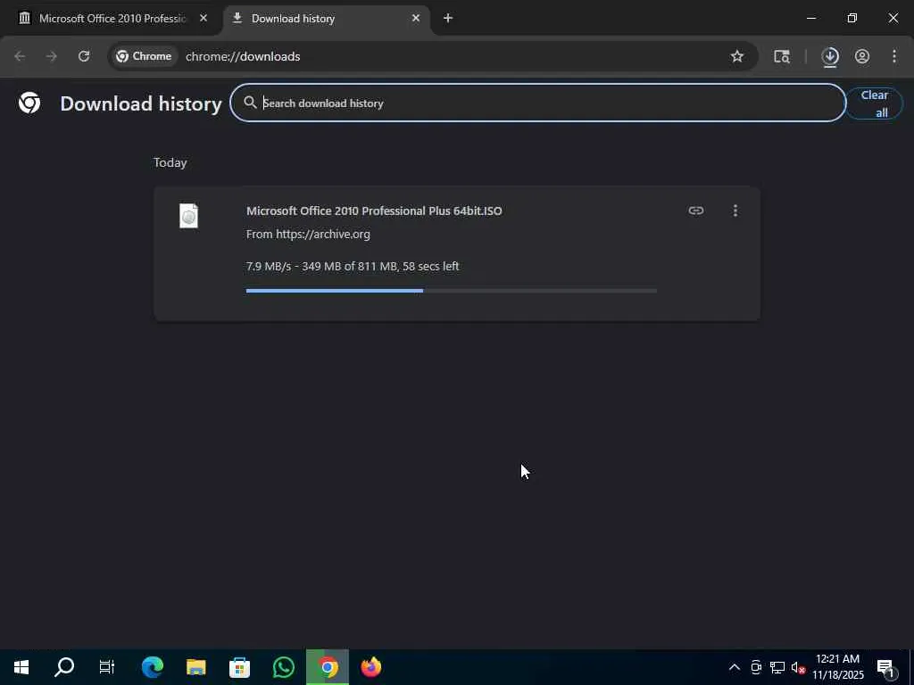This screenshot has height=685, width=914.
Task: Open the Chrome profile avatar menu
Action: point(862,56)
